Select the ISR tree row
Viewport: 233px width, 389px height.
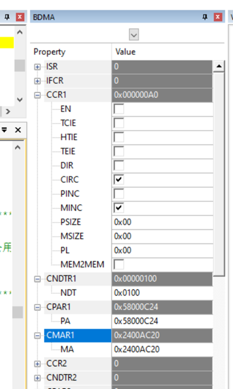78,67
